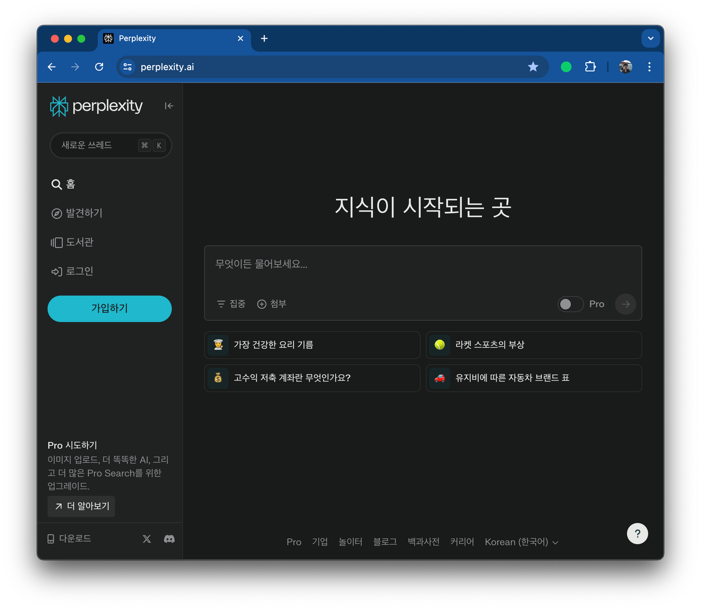View site information icon in address bar

[x=127, y=67]
